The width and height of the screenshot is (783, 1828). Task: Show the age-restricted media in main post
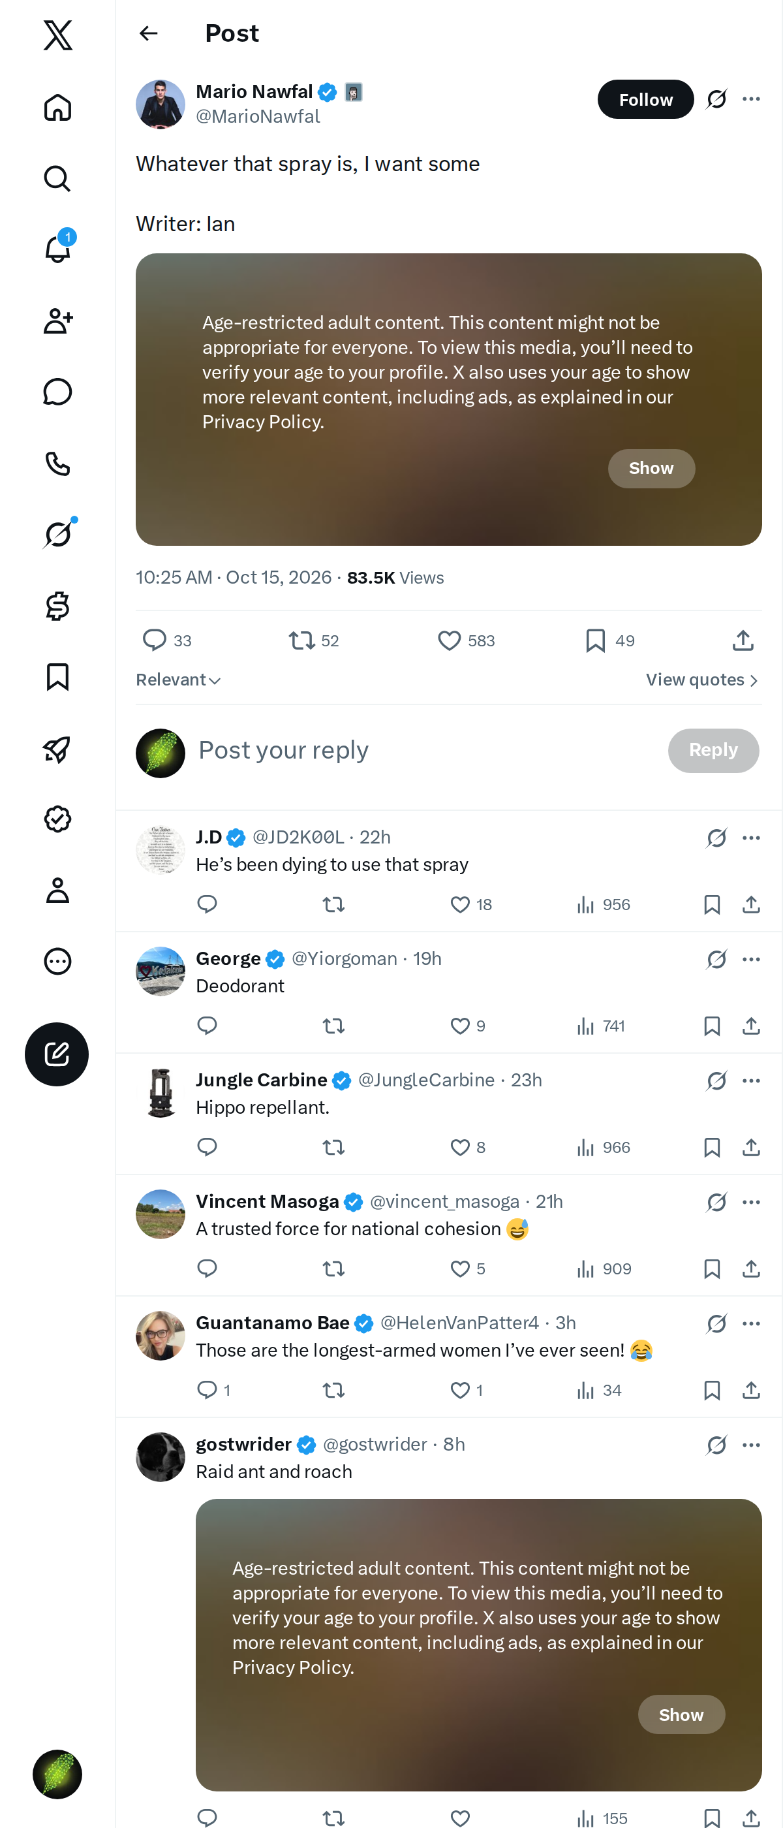[651, 468]
